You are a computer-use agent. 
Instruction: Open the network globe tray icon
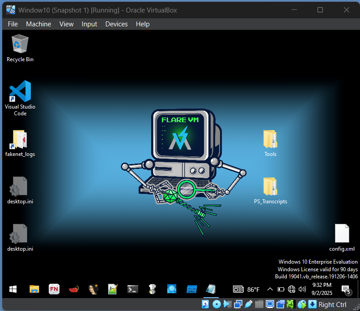pyautogui.click(x=292, y=289)
